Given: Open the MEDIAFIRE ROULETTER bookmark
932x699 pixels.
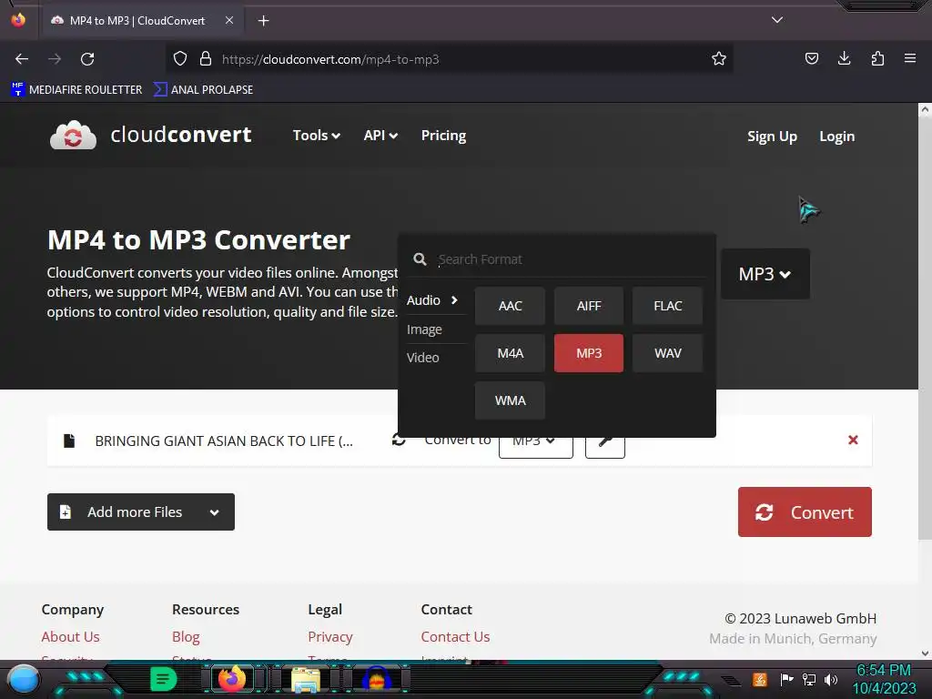Looking at the screenshot, I should (76, 90).
